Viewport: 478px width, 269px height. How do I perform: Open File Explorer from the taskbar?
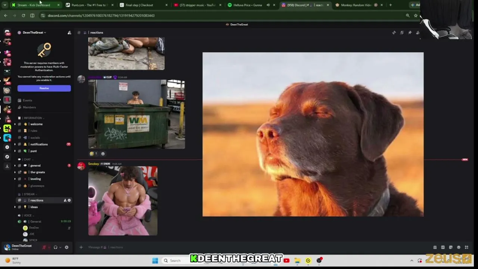[297, 260]
